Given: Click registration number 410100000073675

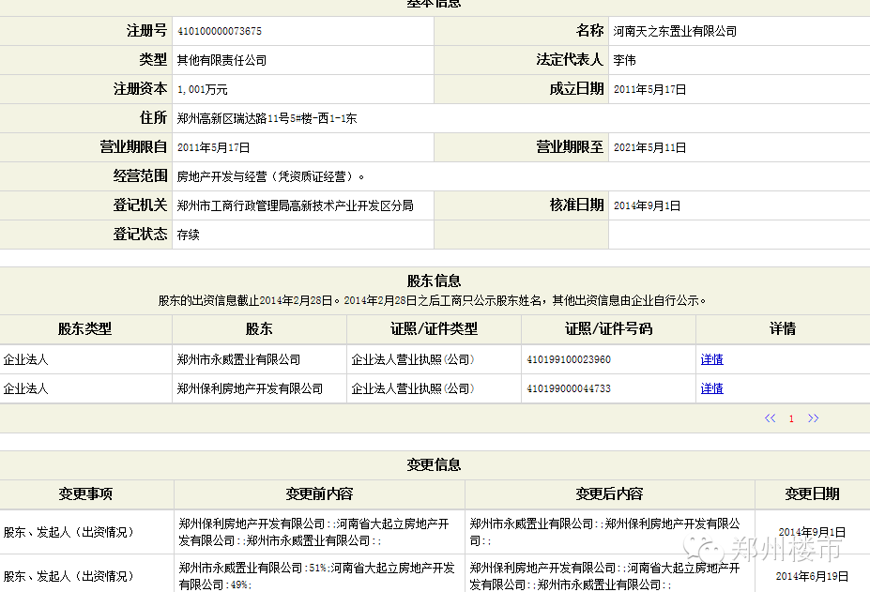Looking at the screenshot, I should (x=220, y=31).
